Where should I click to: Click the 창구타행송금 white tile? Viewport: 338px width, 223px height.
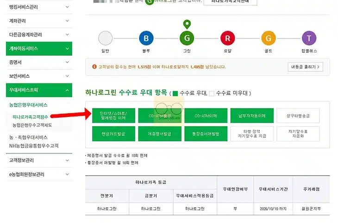click(x=298, y=115)
